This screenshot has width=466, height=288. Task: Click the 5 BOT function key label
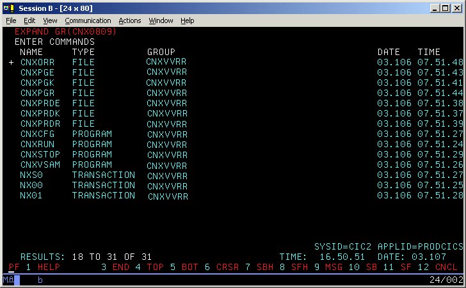[184, 267]
